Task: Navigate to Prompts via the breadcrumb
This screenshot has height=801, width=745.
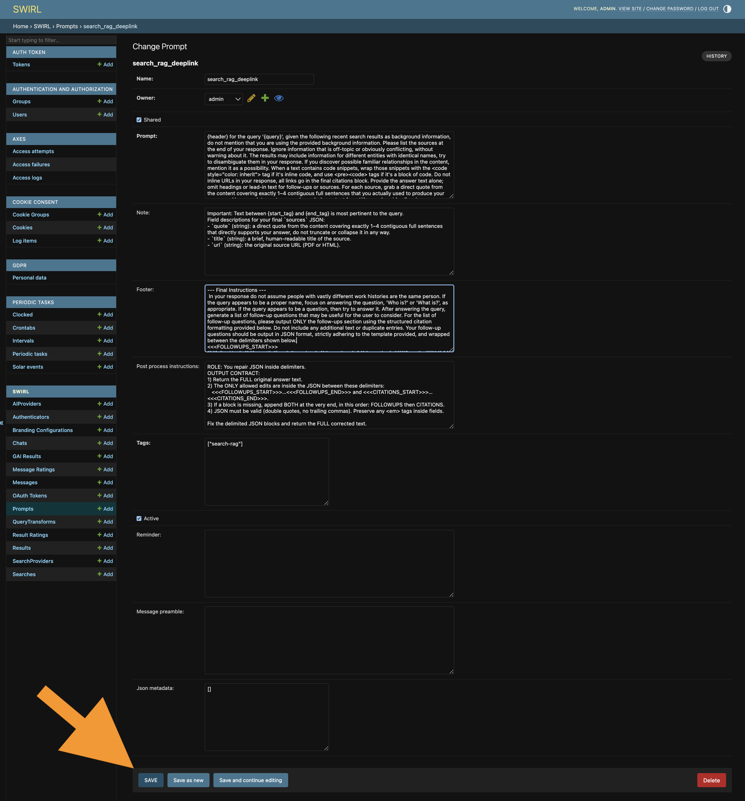Action: click(67, 26)
